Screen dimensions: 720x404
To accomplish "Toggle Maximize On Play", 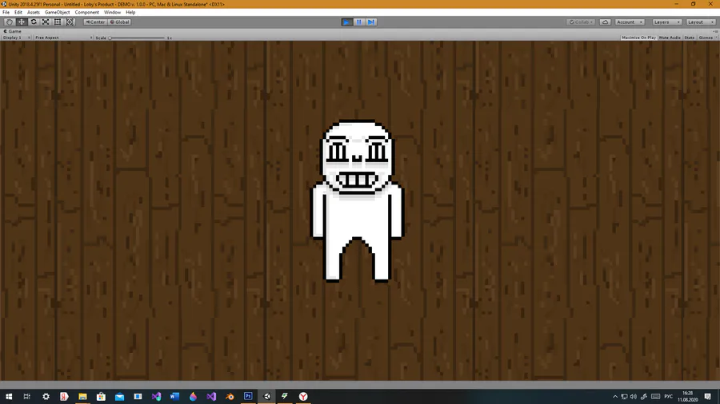I will tap(638, 38).
